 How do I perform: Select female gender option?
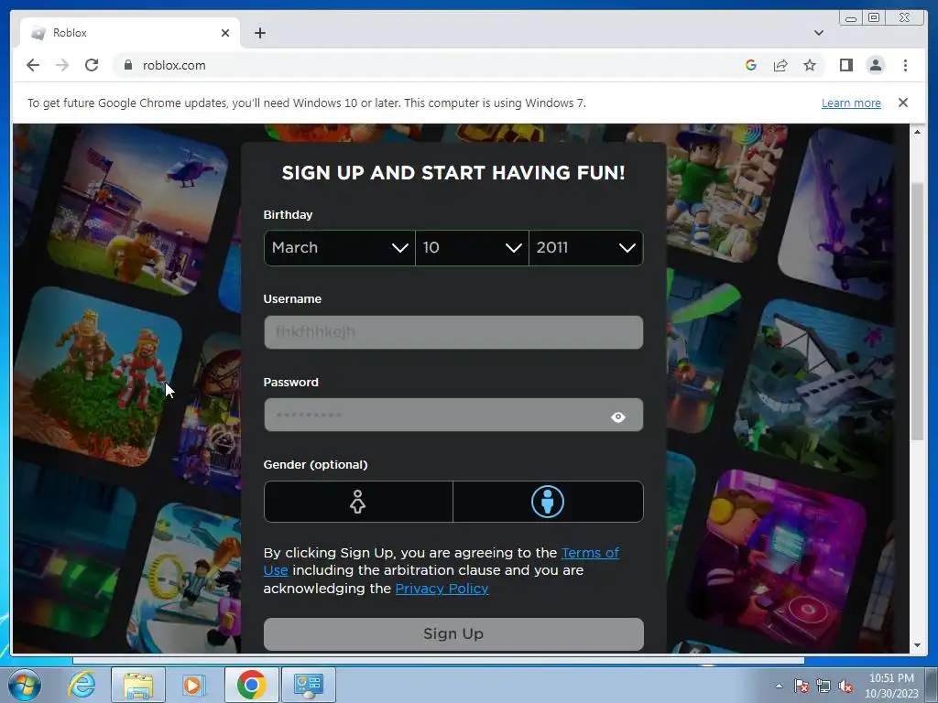[x=358, y=502]
